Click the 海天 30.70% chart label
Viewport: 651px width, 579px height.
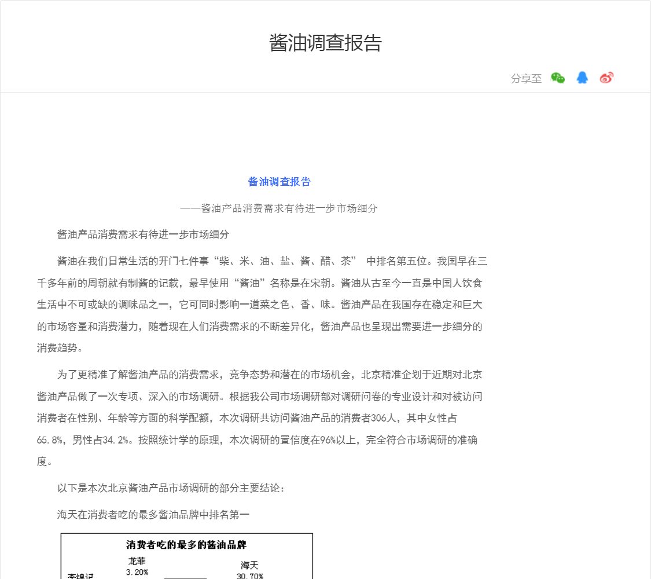coord(250,570)
